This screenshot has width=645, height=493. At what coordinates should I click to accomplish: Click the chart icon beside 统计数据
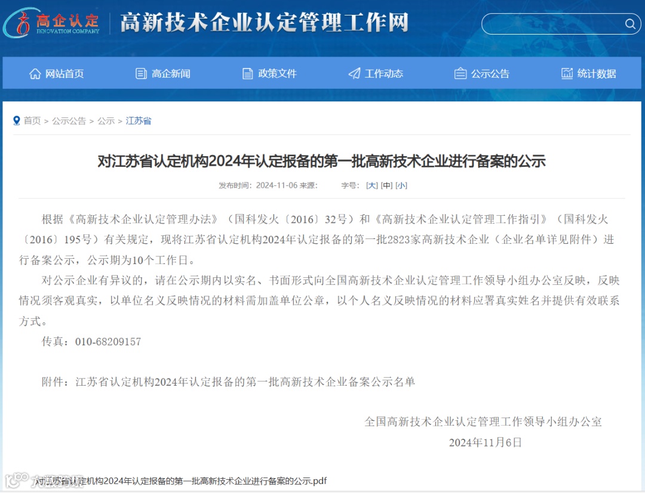coord(567,73)
